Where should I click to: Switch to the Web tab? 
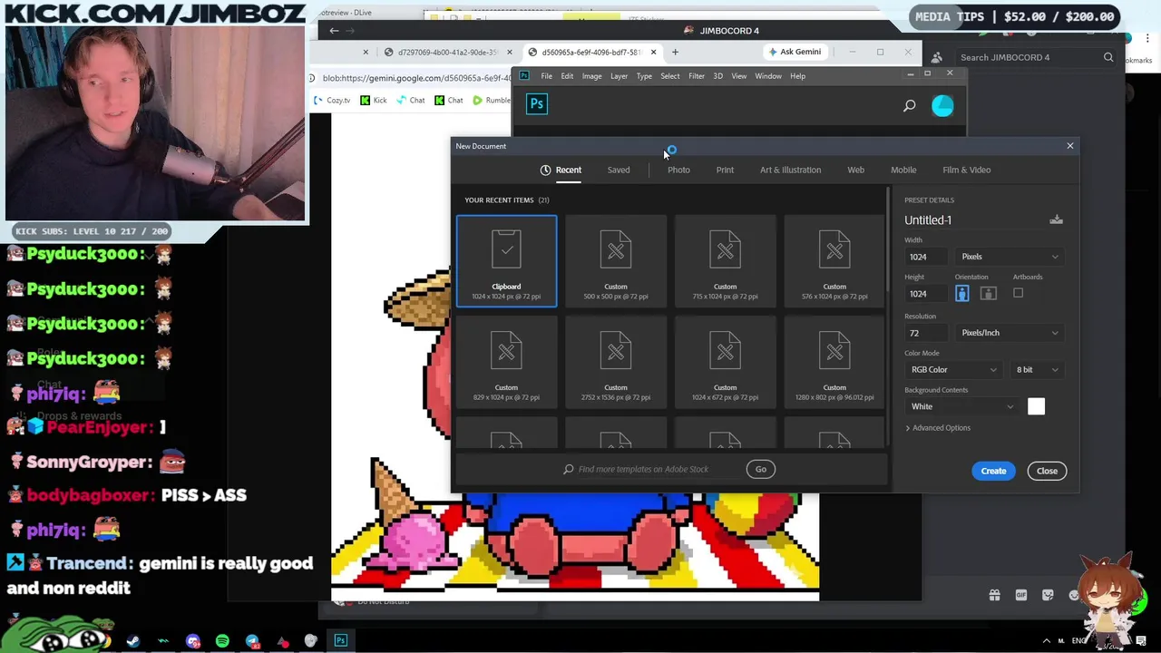[855, 170]
